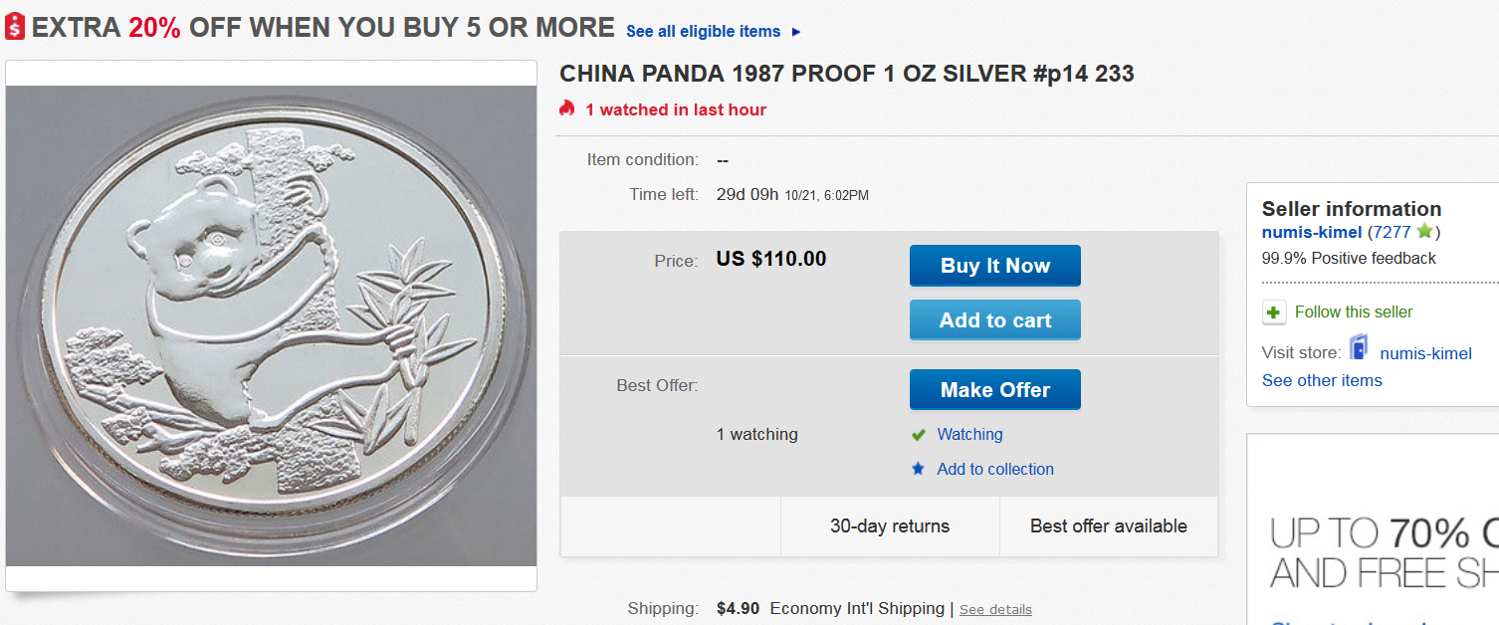Open the 7277 feedback score link
Viewport: 1499px width, 625px height.
pos(1392,232)
